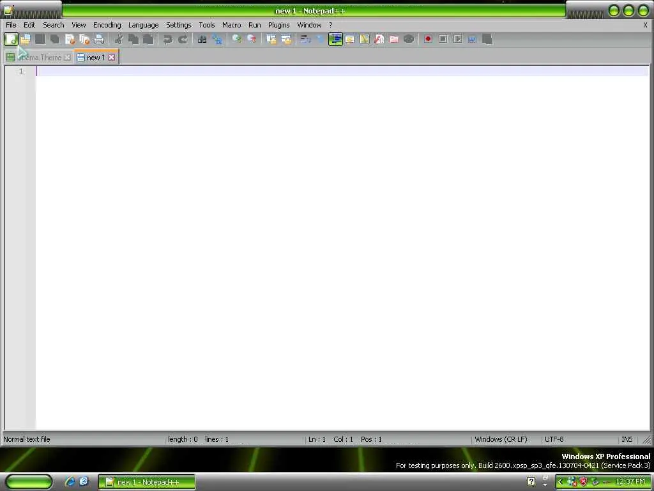Open the Tools menu
Screen dimensions: 654x491
tap(206, 25)
